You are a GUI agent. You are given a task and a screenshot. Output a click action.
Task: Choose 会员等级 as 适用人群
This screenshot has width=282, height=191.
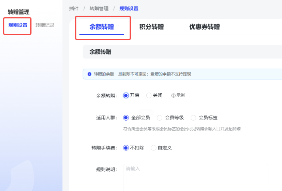click(x=160, y=118)
